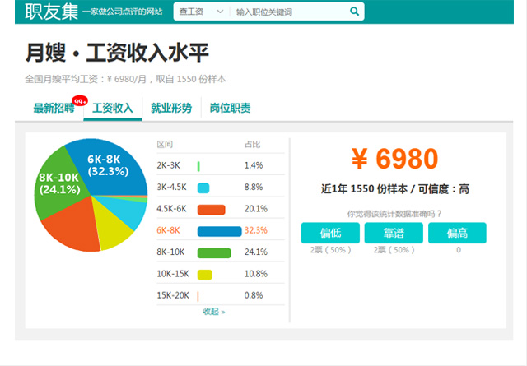This screenshot has width=527, height=366.
Task: Click the magnifier search icon
Action: pyautogui.click(x=354, y=12)
